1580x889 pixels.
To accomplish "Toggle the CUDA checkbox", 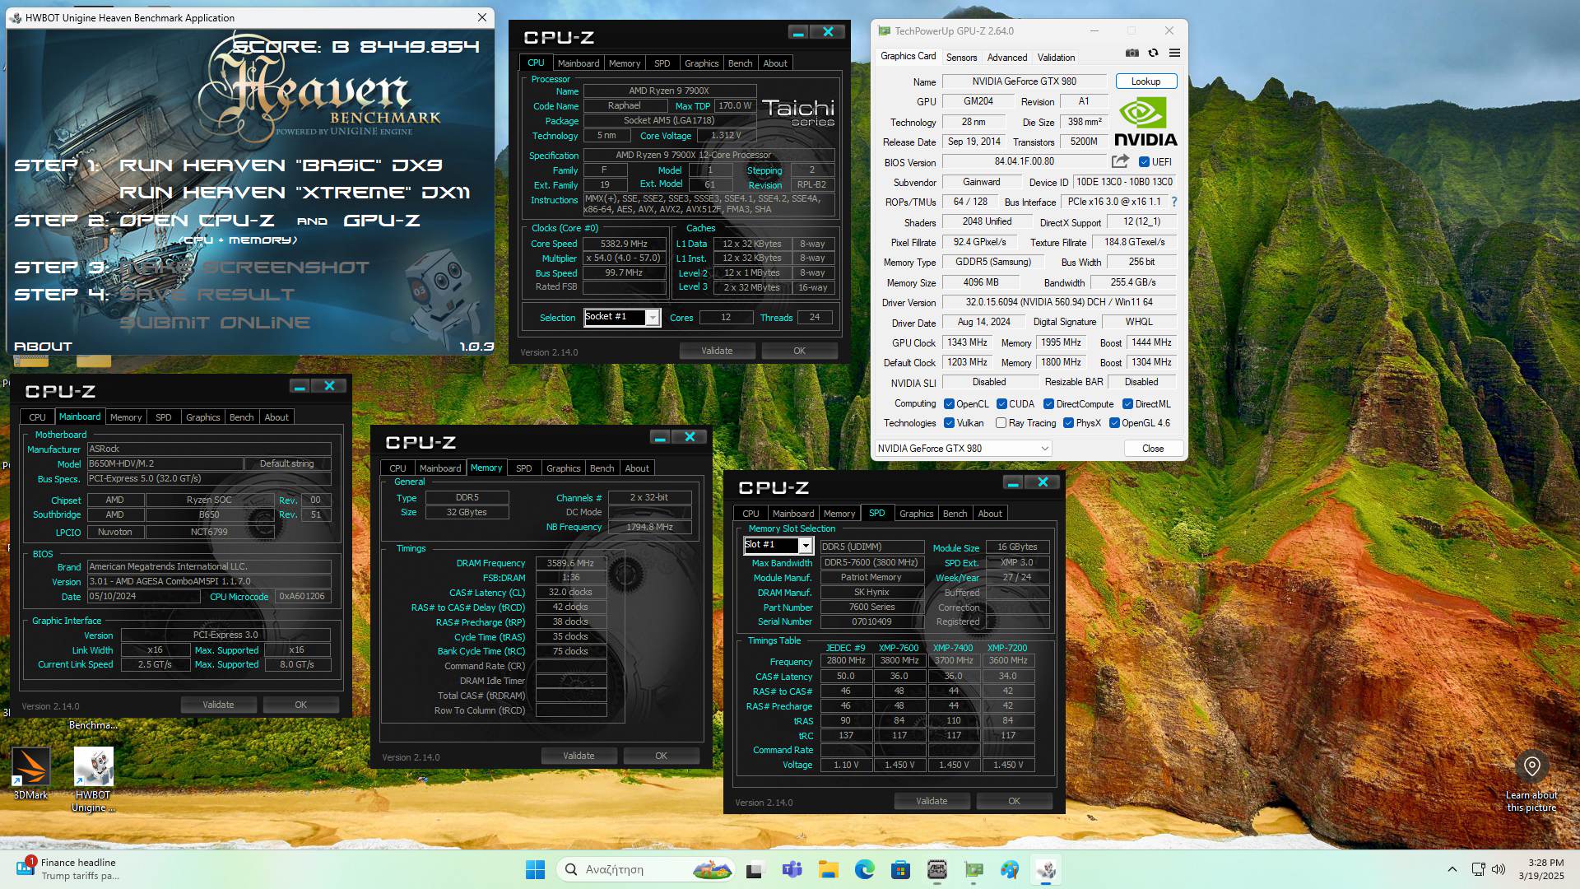I will point(1001,403).
